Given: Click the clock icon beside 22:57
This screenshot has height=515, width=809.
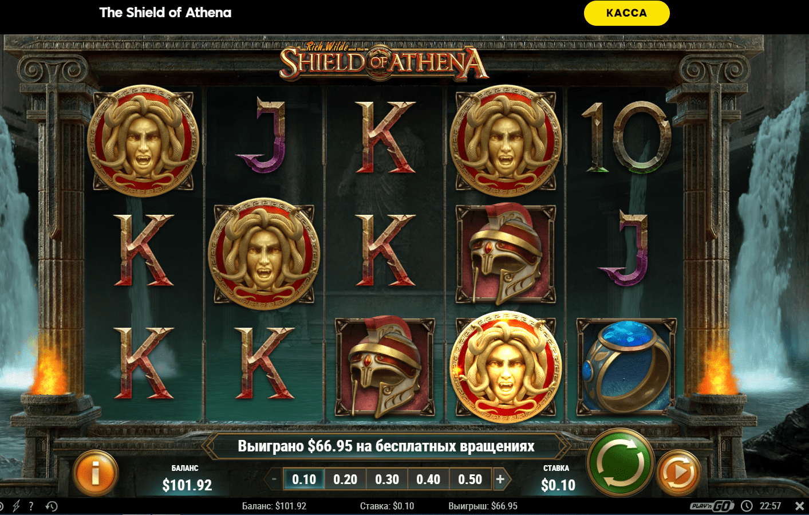Looking at the screenshot, I should click(x=747, y=506).
